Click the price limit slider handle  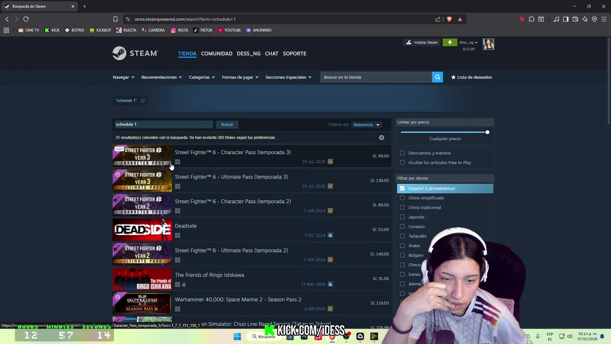487,132
